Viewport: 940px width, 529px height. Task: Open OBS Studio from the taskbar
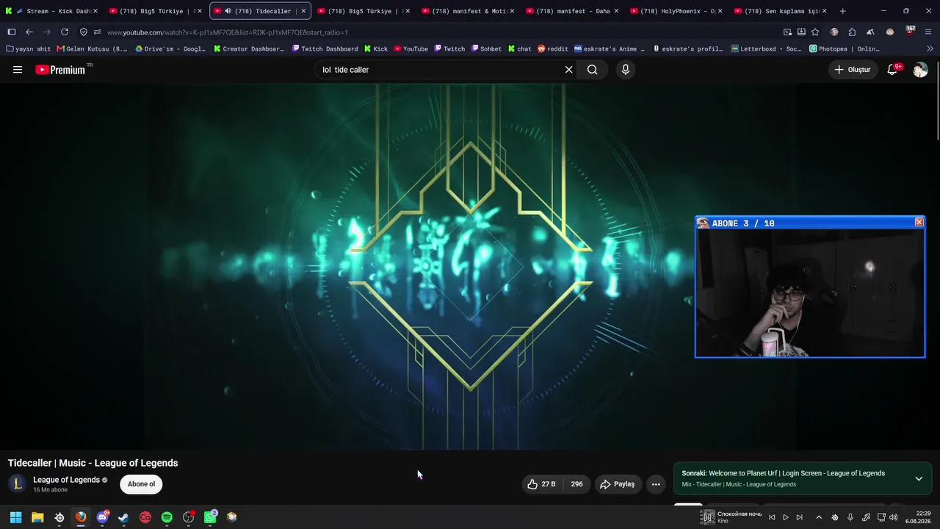coord(189,517)
